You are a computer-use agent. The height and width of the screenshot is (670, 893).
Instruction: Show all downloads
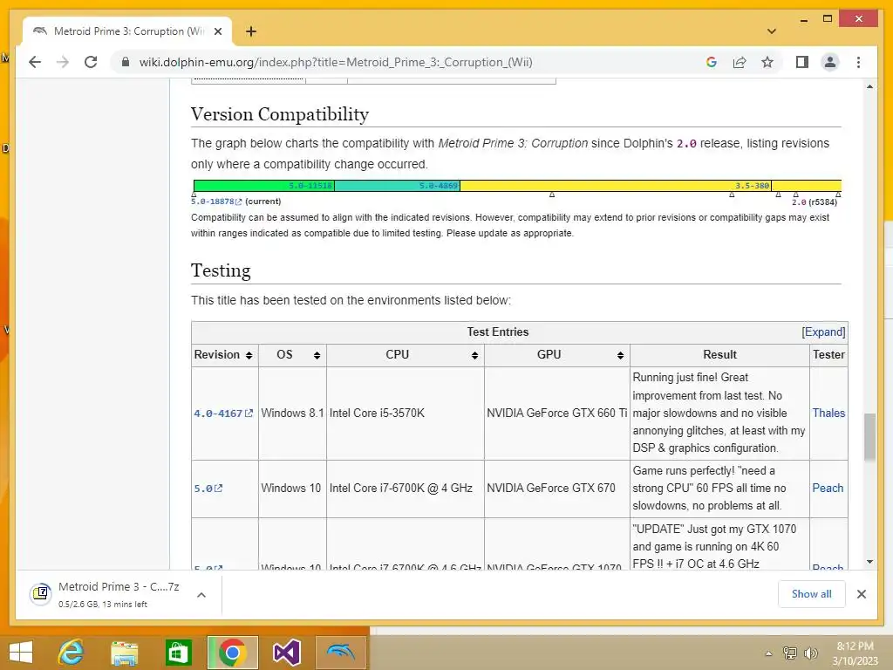pyautogui.click(x=812, y=594)
